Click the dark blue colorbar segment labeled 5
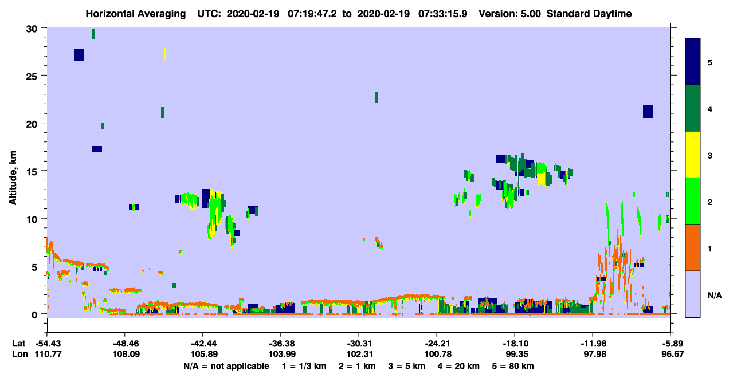This screenshot has width=745, height=382. tap(693, 61)
